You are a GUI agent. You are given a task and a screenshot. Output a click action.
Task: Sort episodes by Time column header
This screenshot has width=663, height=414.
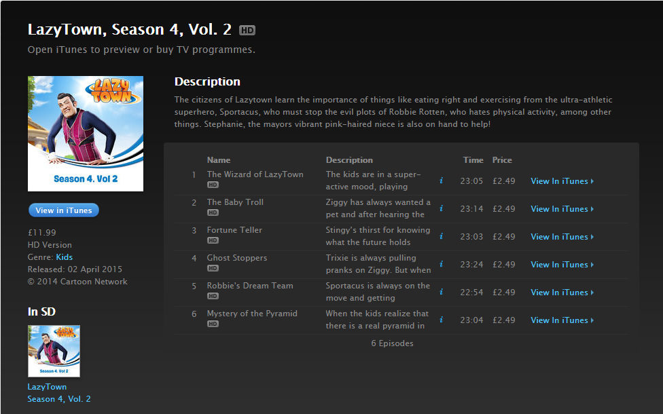(473, 160)
